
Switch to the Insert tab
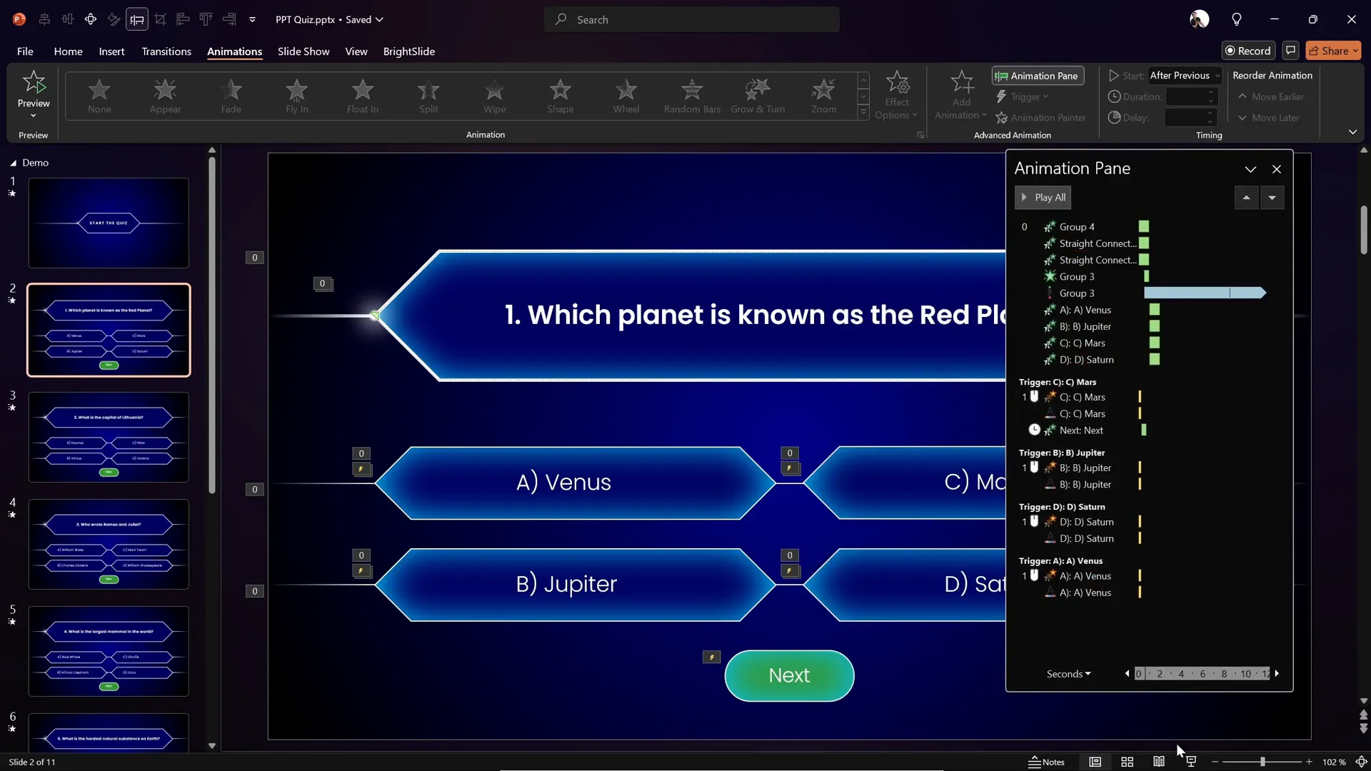coord(111,51)
